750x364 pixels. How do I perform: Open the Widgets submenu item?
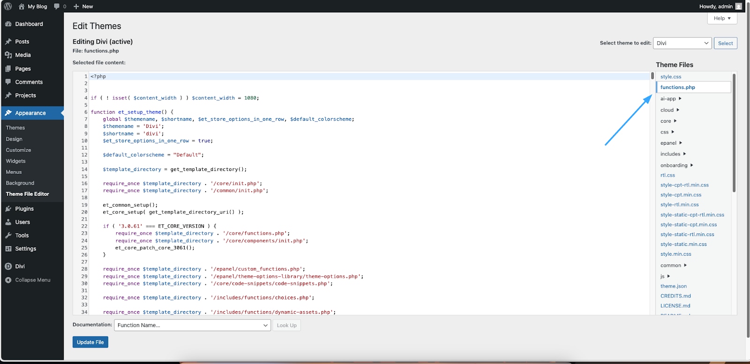click(x=15, y=161)
